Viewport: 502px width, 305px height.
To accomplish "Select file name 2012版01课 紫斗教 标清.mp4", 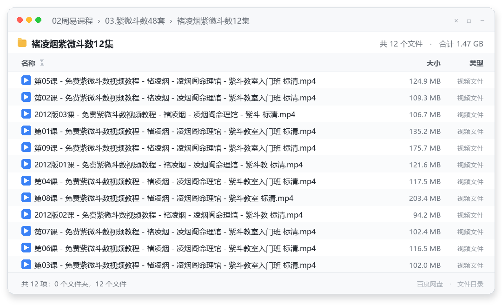I will [169, 165].
